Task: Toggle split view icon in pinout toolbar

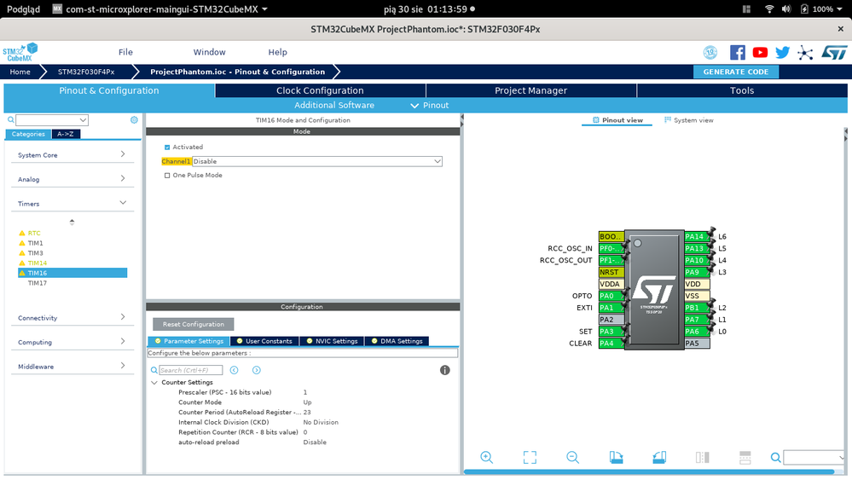Action: [702, 457]
